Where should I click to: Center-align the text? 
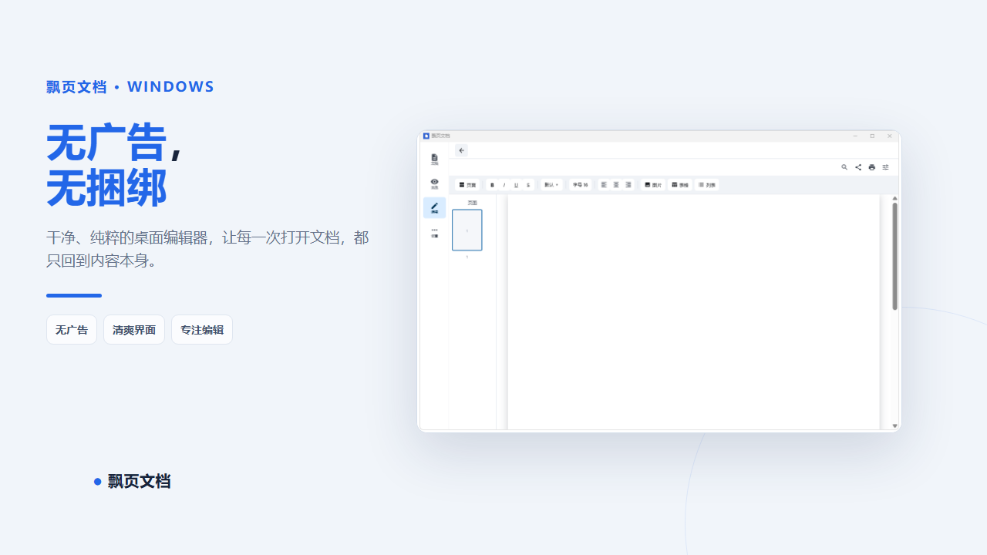(616, 185)
